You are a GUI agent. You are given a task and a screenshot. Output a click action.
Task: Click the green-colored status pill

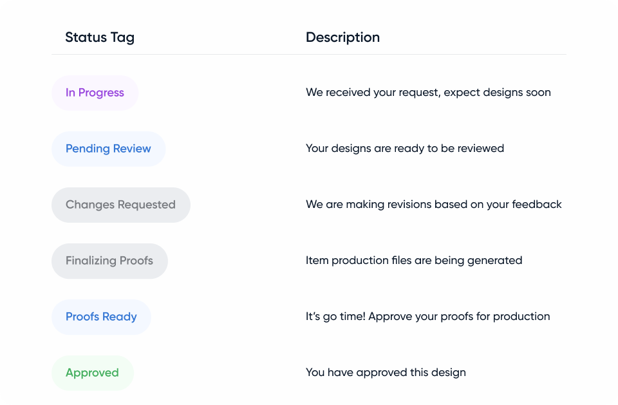click(92, 373)
